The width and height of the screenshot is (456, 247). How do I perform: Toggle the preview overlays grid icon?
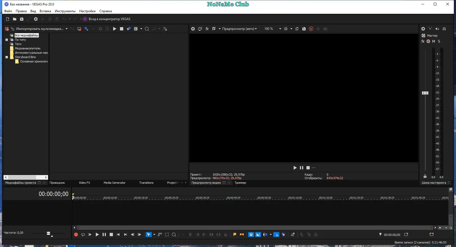point(286,29)
